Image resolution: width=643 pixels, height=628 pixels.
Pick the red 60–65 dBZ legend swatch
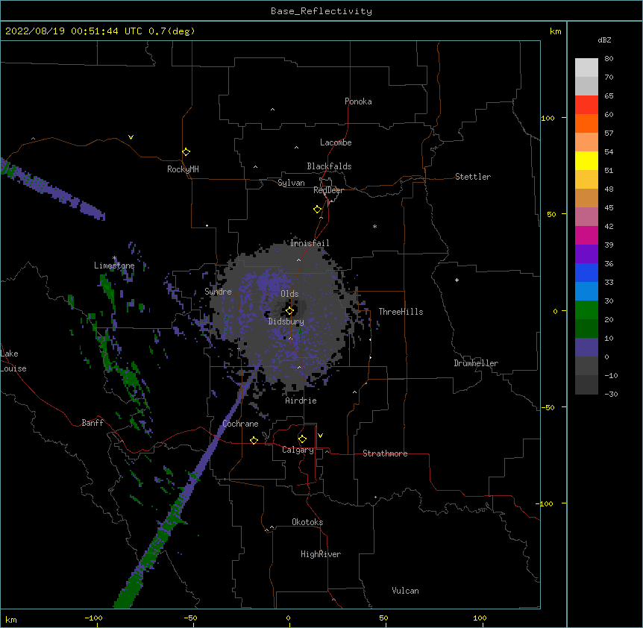coord(586,105)
